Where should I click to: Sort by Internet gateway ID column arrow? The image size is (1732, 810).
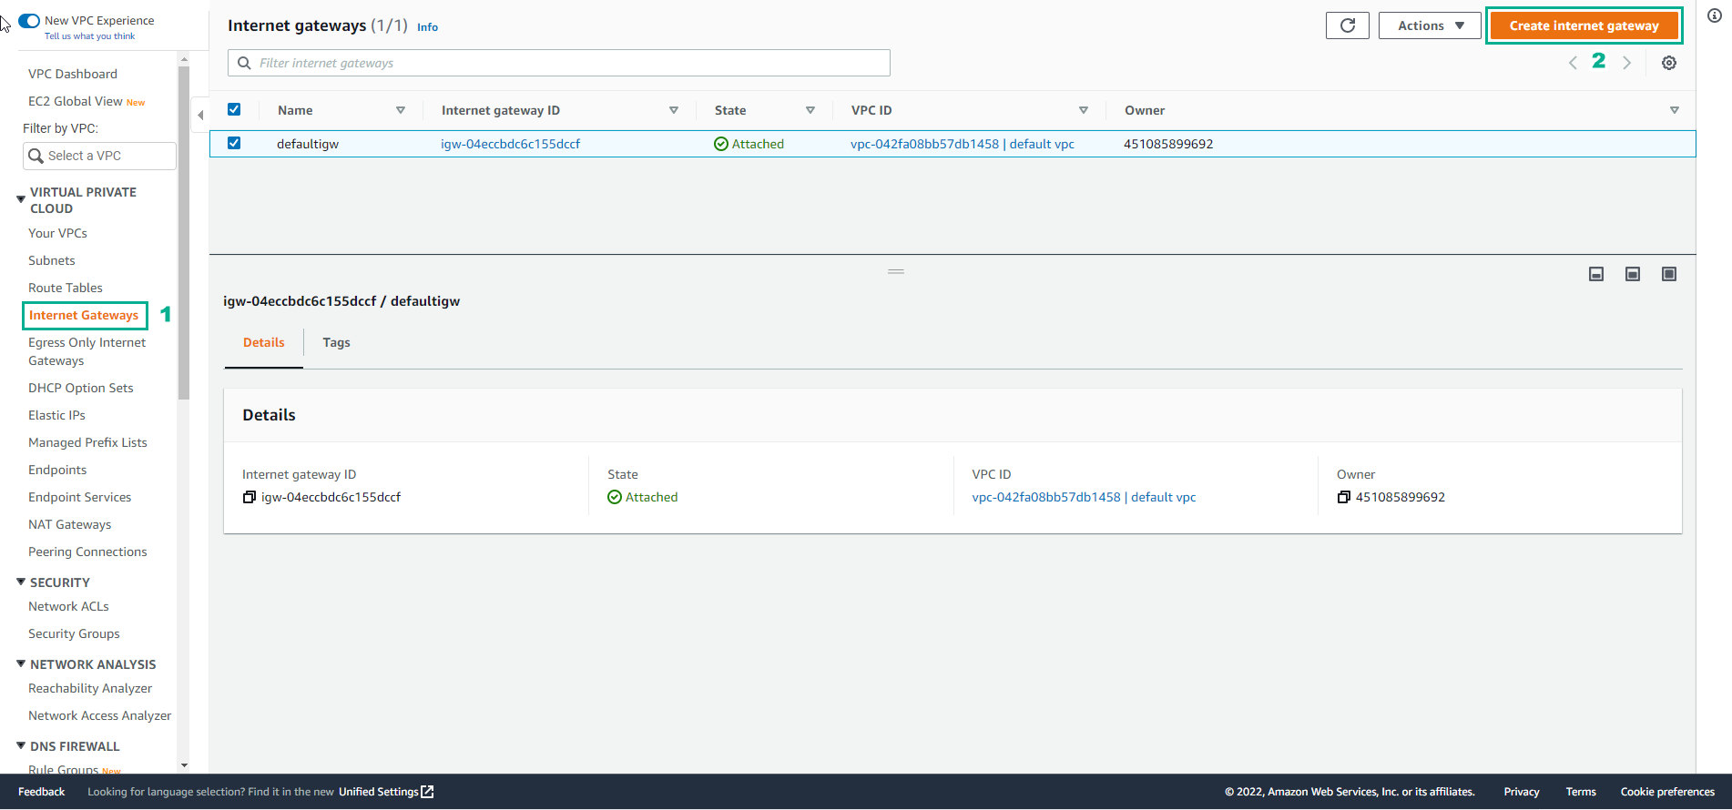point(673,110)
